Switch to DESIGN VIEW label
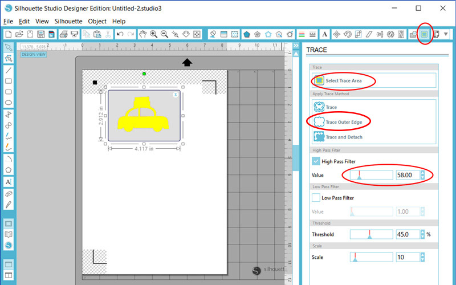 click(x=34, y=54)
